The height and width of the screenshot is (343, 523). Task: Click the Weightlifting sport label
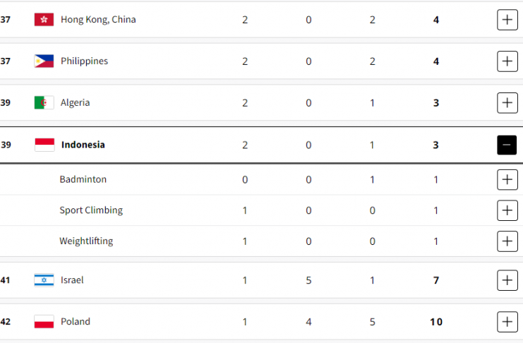click(x=86, y=241)
